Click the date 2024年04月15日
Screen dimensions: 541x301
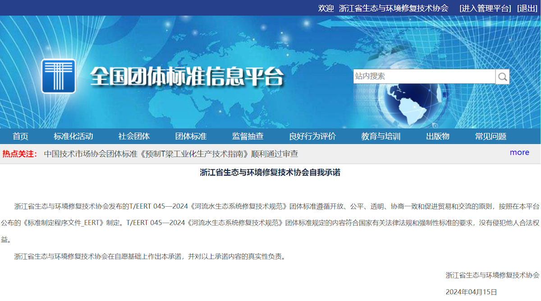[x=471, y=292]
